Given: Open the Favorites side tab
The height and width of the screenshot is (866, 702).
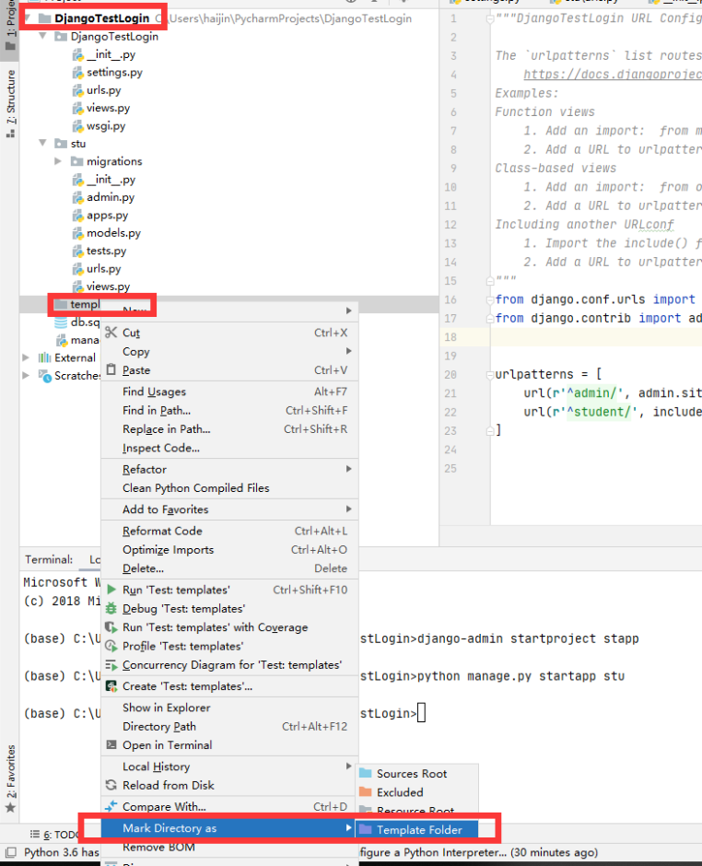Looking at the screenshot, I should pyautogui.click(x=10, y=778).
